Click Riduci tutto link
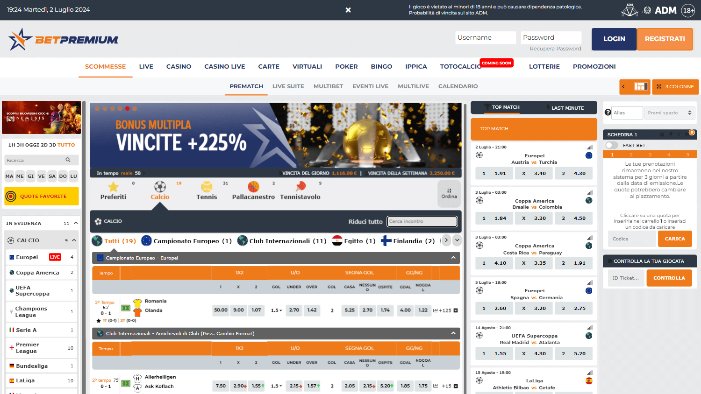The image size is (701, 394). point(365,222)
